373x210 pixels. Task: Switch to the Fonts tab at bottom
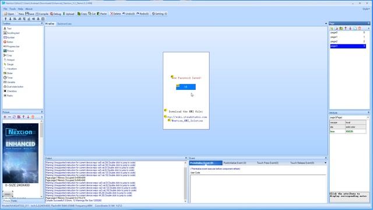(x=14, y=201)
